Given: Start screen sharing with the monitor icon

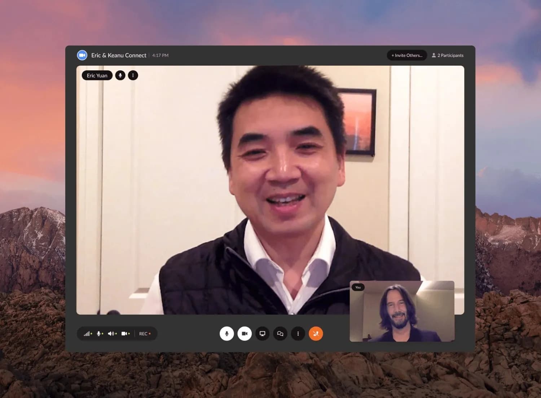Looking at the screenshot, I should pos(262,334).
